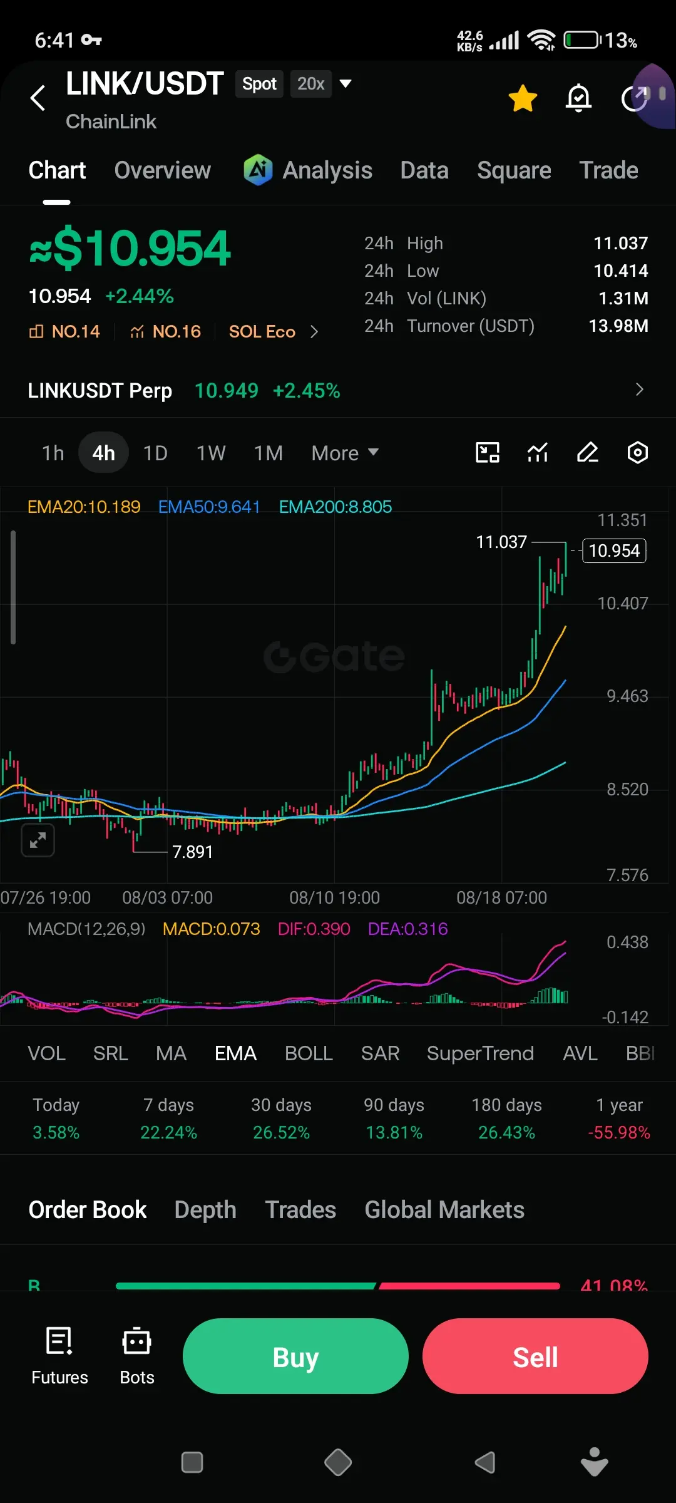This screenshot has height=1503, width=676.
Task: Open the chart indicators icon
Action: pos(538,452)
